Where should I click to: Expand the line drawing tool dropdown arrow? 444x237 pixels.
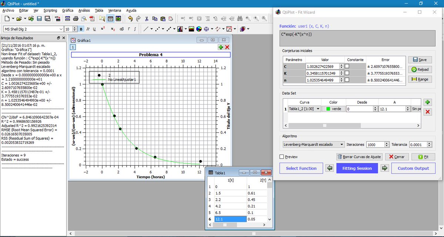tap(152, 29)
